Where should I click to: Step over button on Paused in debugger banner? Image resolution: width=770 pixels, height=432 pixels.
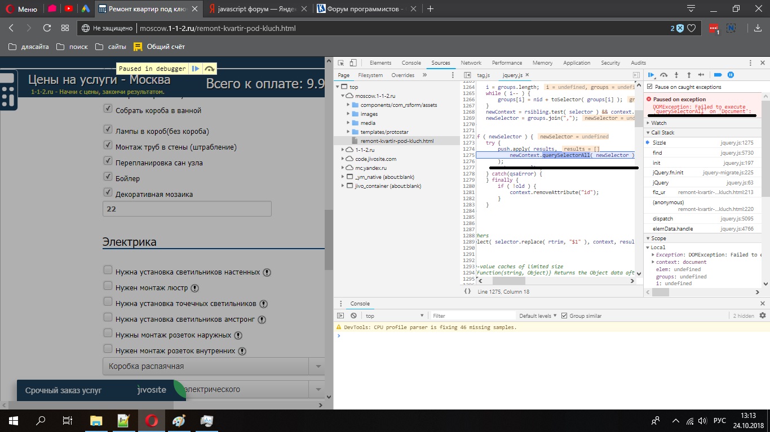coord(210,69)
